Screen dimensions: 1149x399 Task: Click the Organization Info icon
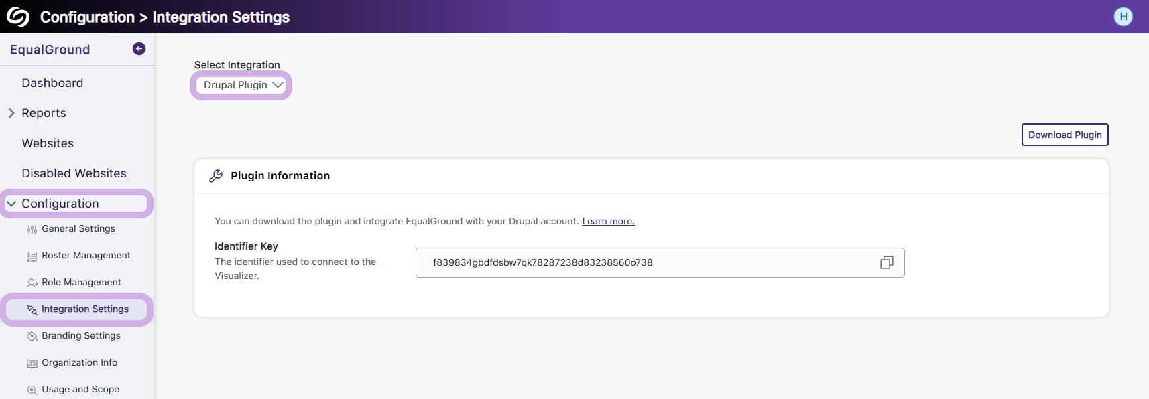pos(32,363)
